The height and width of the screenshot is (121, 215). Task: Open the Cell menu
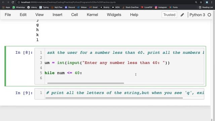click(75, 15)
